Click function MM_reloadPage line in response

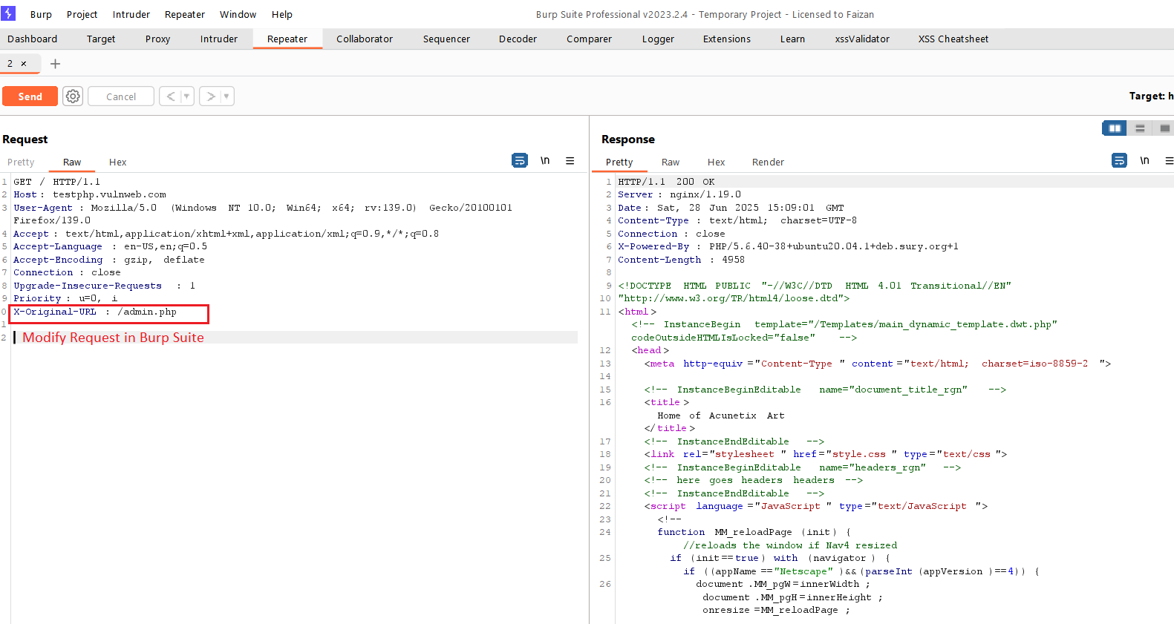coord(754,532)
